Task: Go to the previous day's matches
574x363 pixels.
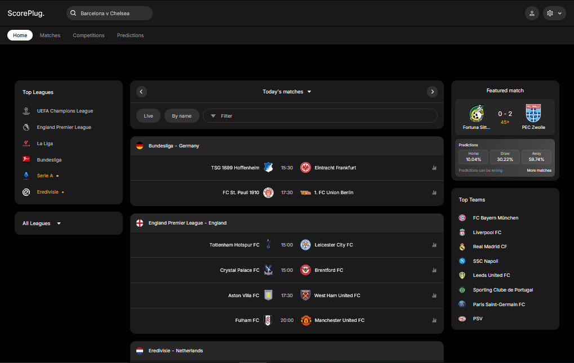Action: [x=141, y=92]
